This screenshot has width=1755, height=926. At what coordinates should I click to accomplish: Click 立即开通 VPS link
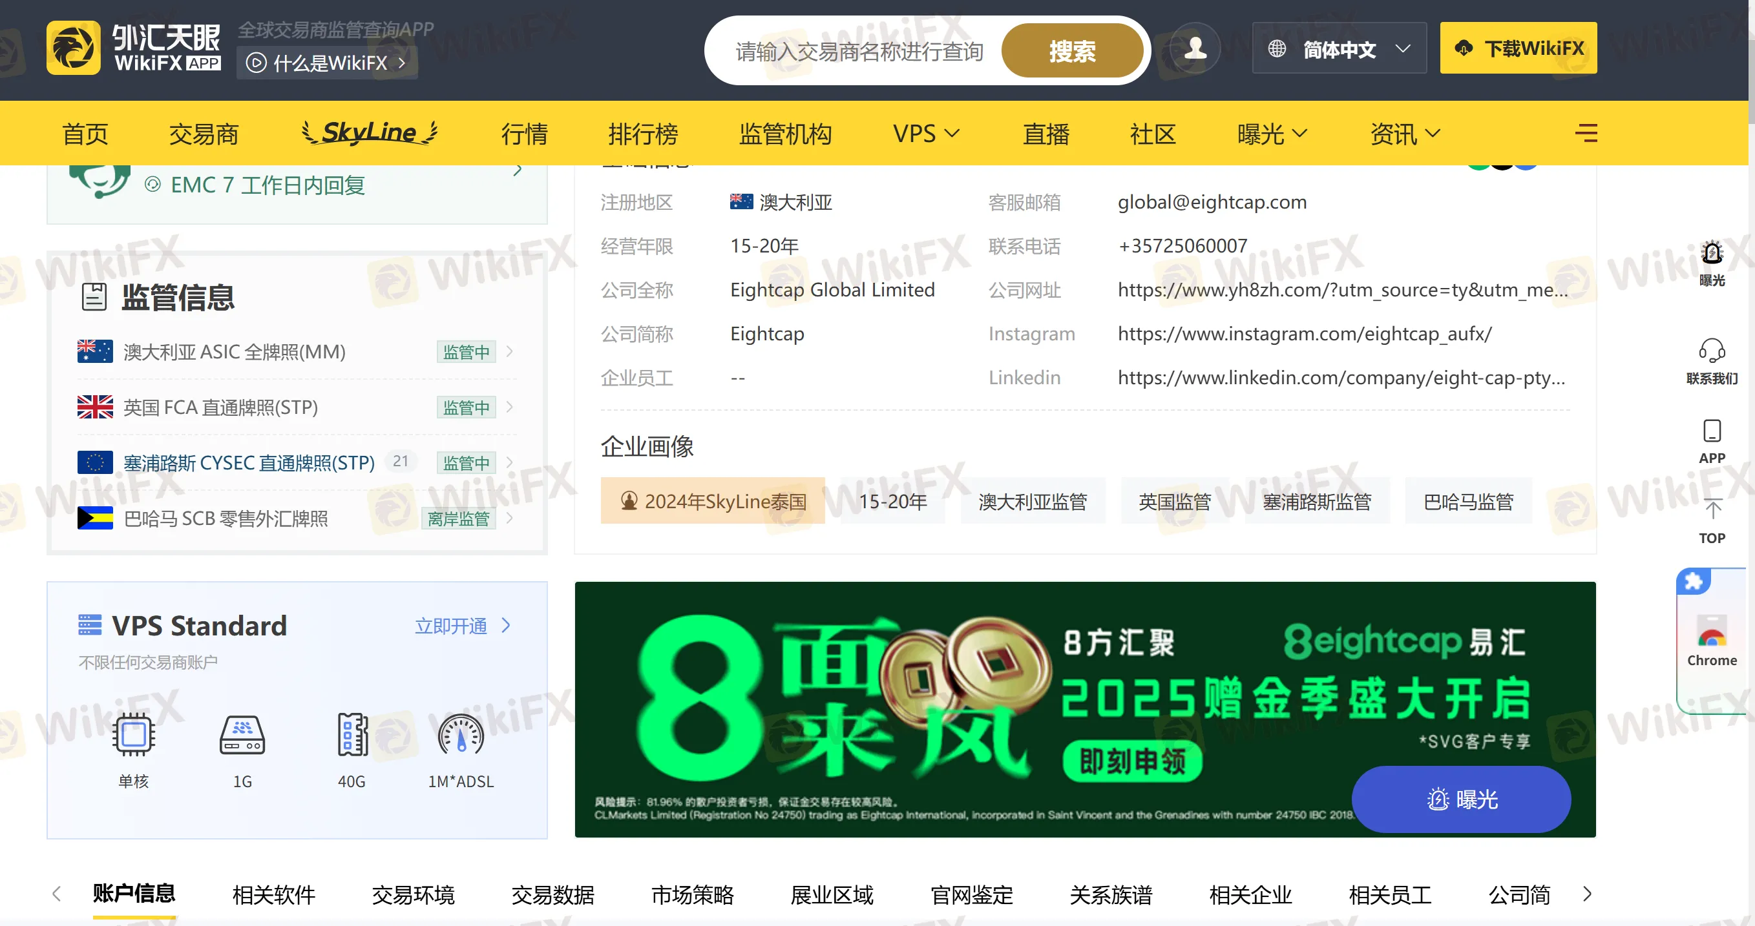(x=463, y=625)
